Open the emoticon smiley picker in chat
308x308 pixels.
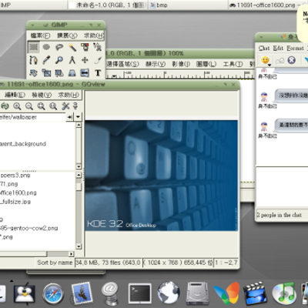[266, 61]
